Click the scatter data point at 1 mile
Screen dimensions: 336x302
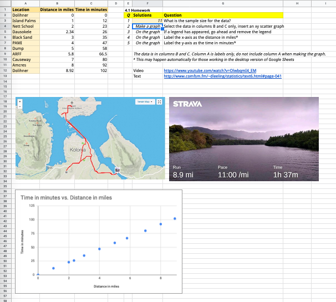point(53,268)
